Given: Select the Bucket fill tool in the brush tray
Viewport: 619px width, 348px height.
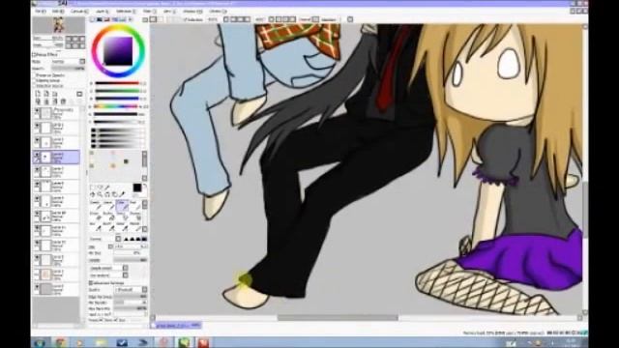Looking at the screenshot, I should pyautogui.click(x=107, y=217).
